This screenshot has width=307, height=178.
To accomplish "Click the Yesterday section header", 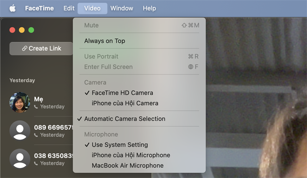I will (x=22, y=80).
